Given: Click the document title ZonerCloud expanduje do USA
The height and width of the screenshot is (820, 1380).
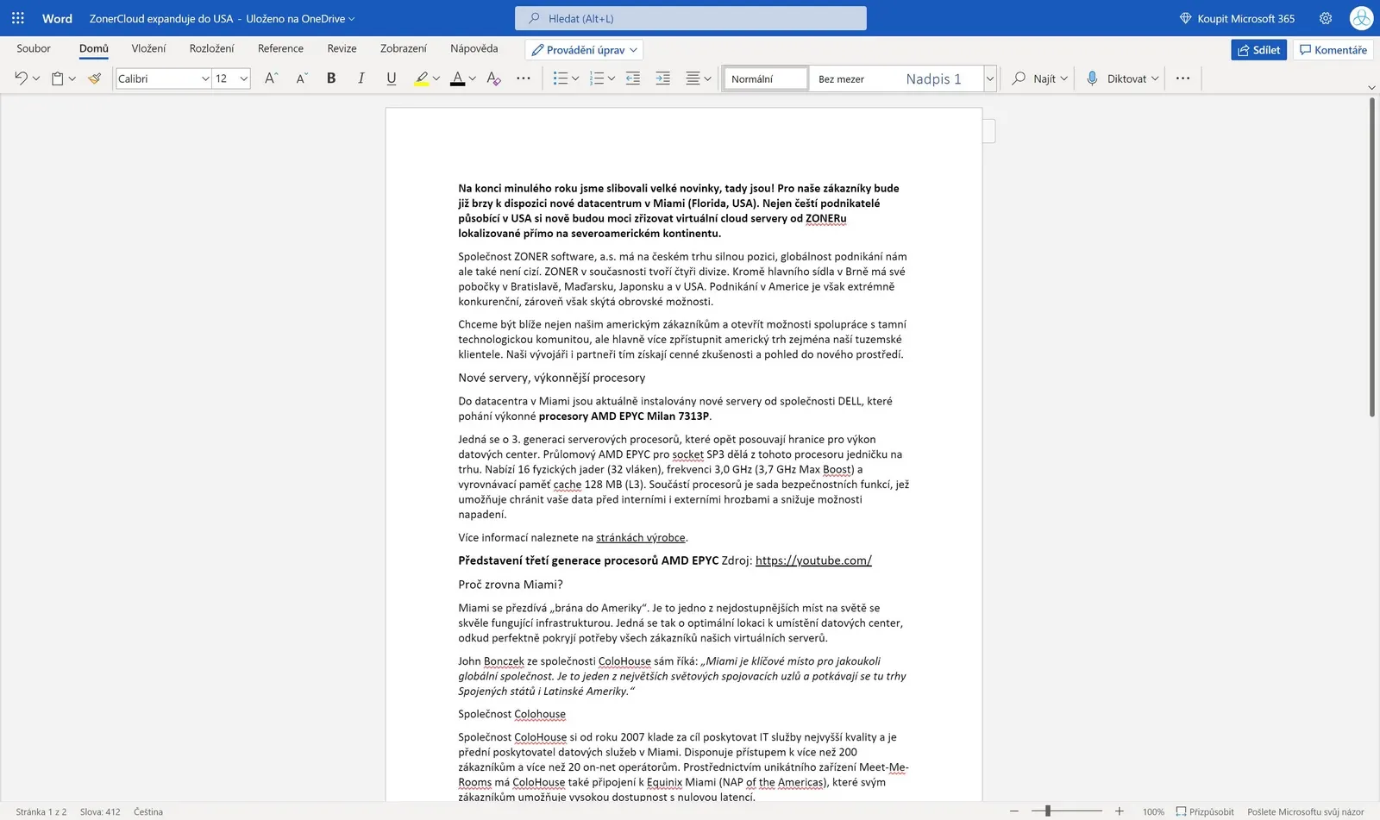Looking at the screenshot, I should pos(161,18).
